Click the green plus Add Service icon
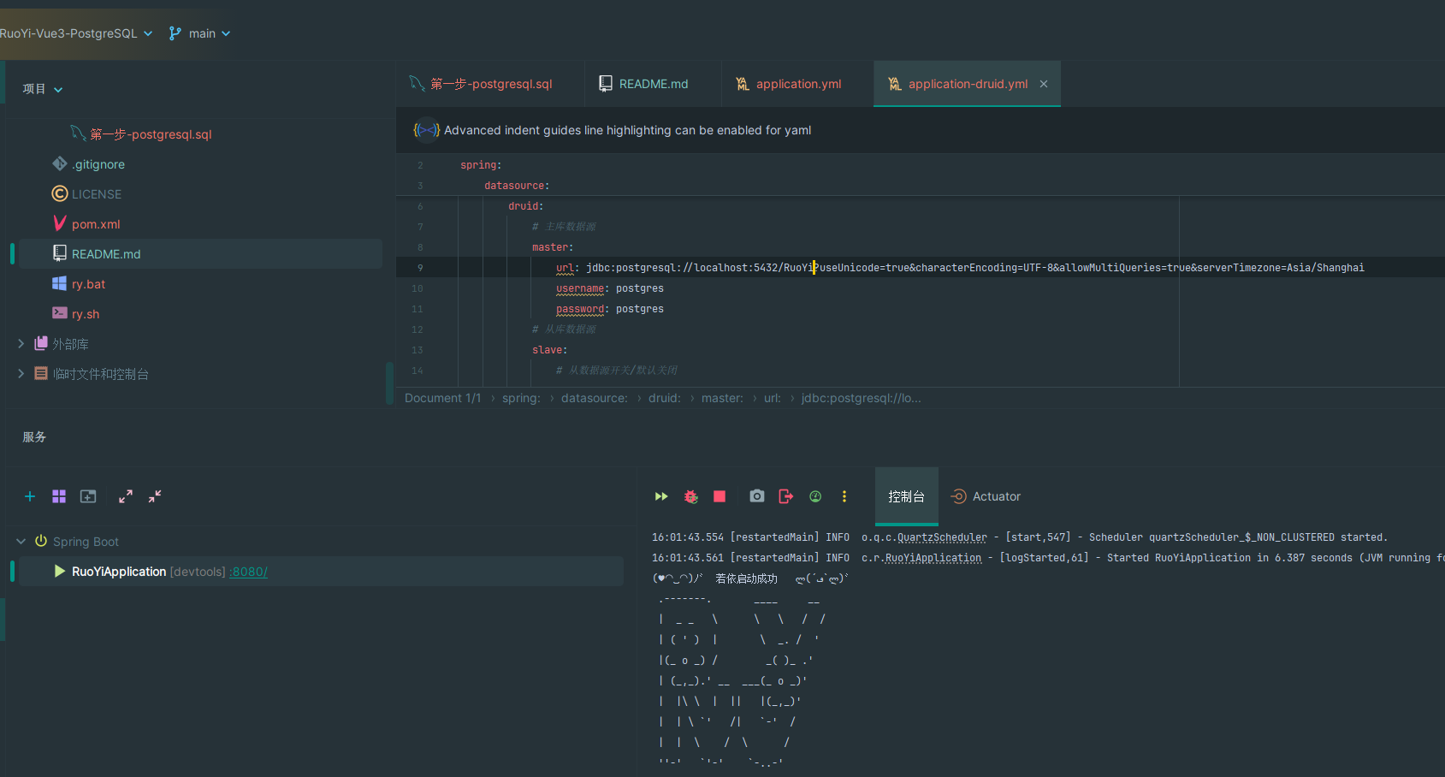 pos(30,496)
